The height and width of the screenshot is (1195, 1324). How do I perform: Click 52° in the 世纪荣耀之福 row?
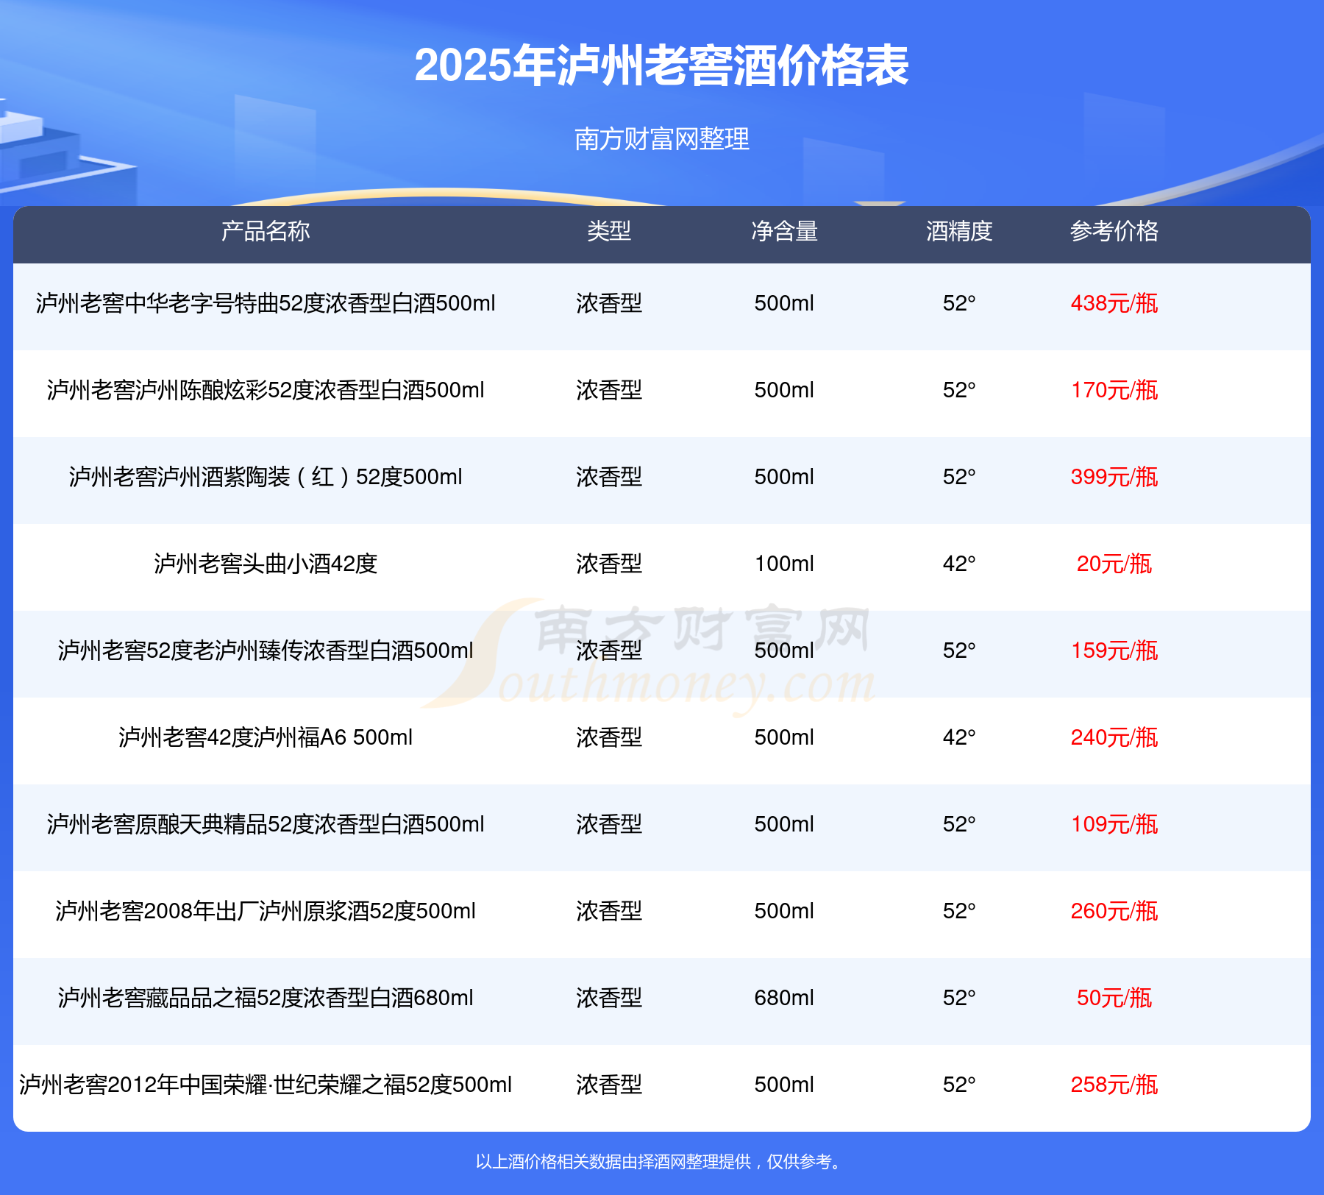click(959, 1085)
